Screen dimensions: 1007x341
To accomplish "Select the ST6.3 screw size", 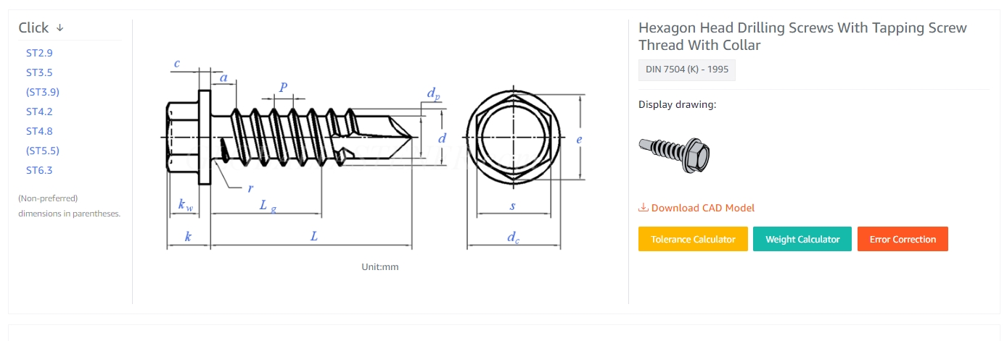I will click(x=39, y=170).
